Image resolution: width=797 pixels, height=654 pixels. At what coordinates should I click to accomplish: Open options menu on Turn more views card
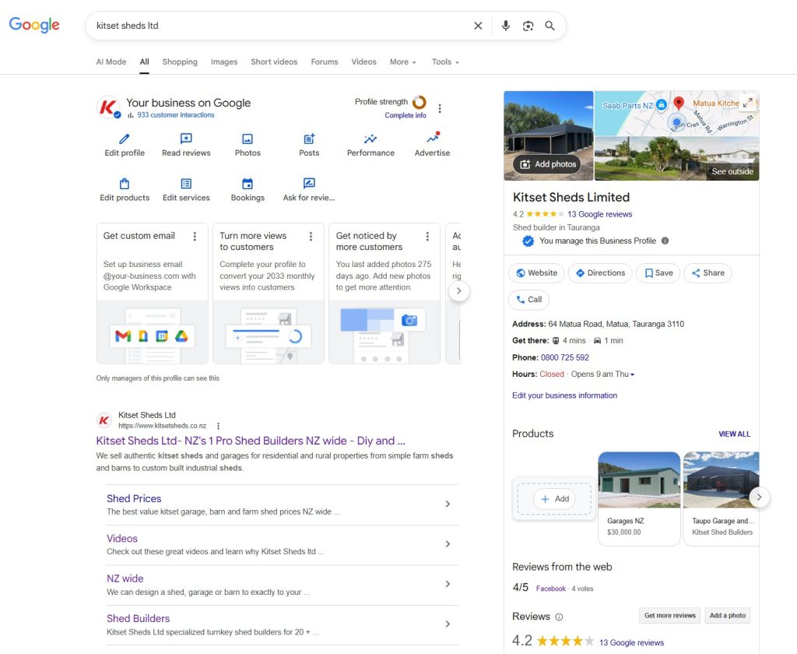pos(311,237)
